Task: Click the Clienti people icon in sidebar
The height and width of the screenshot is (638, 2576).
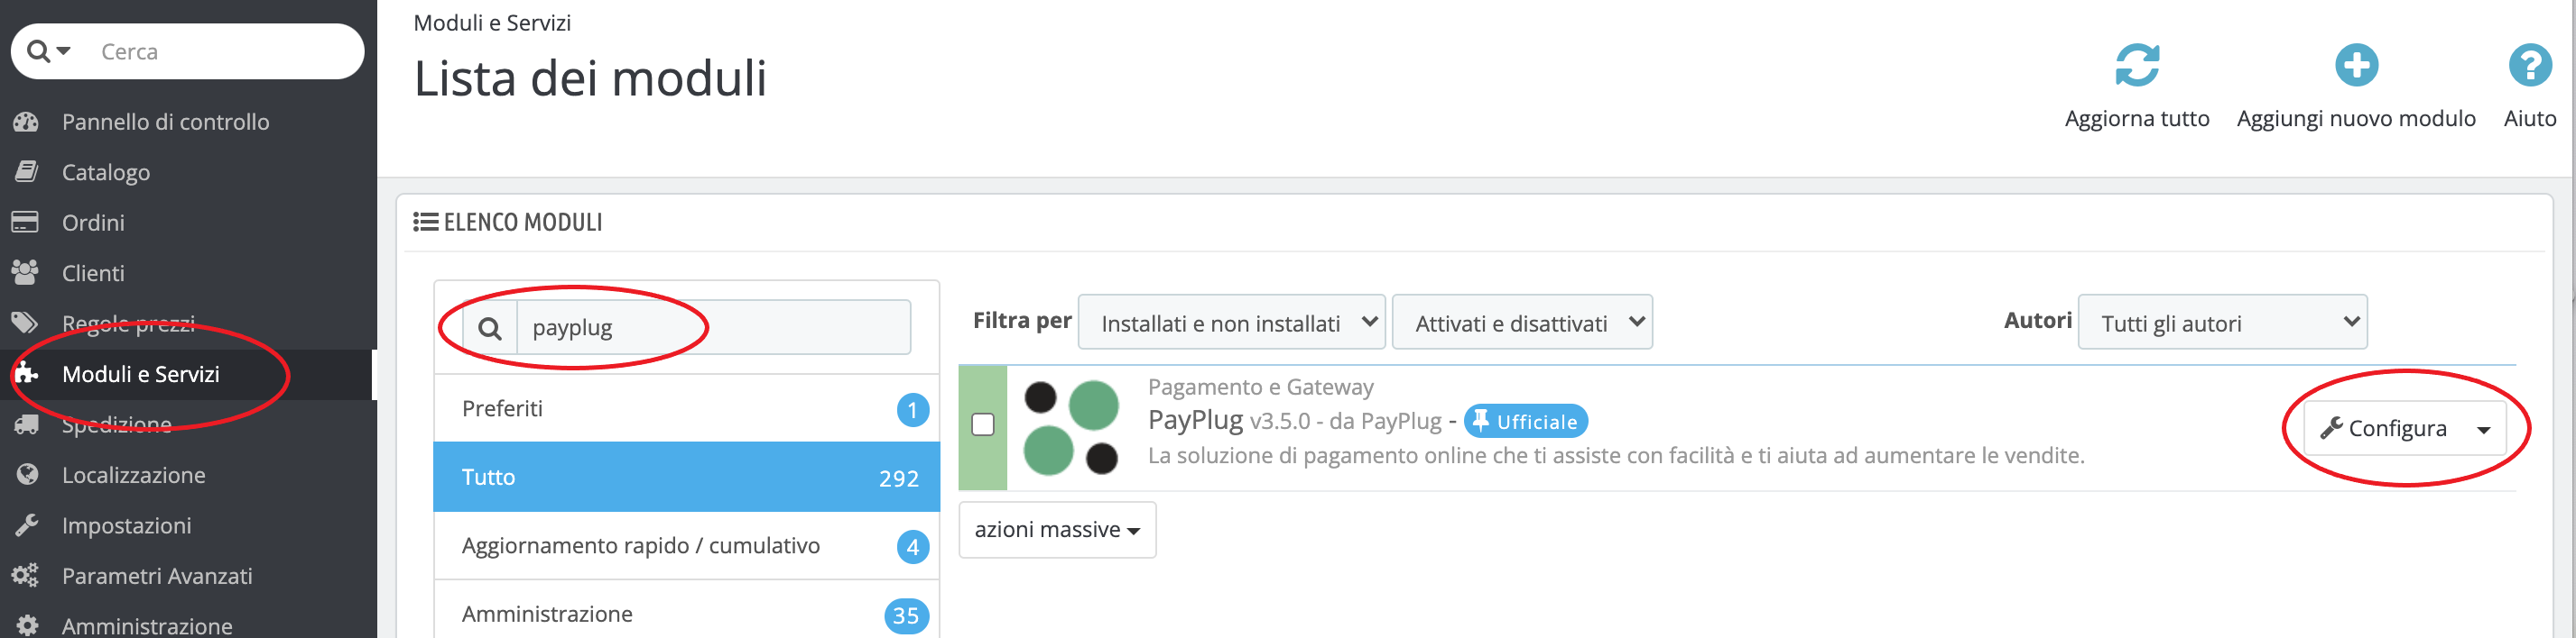Action: click(26, 272)
